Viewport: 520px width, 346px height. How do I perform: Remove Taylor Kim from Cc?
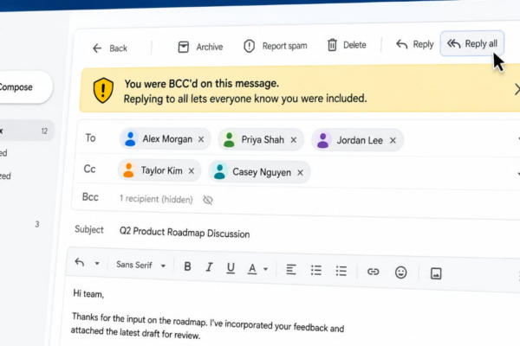(x=192, y=171)
